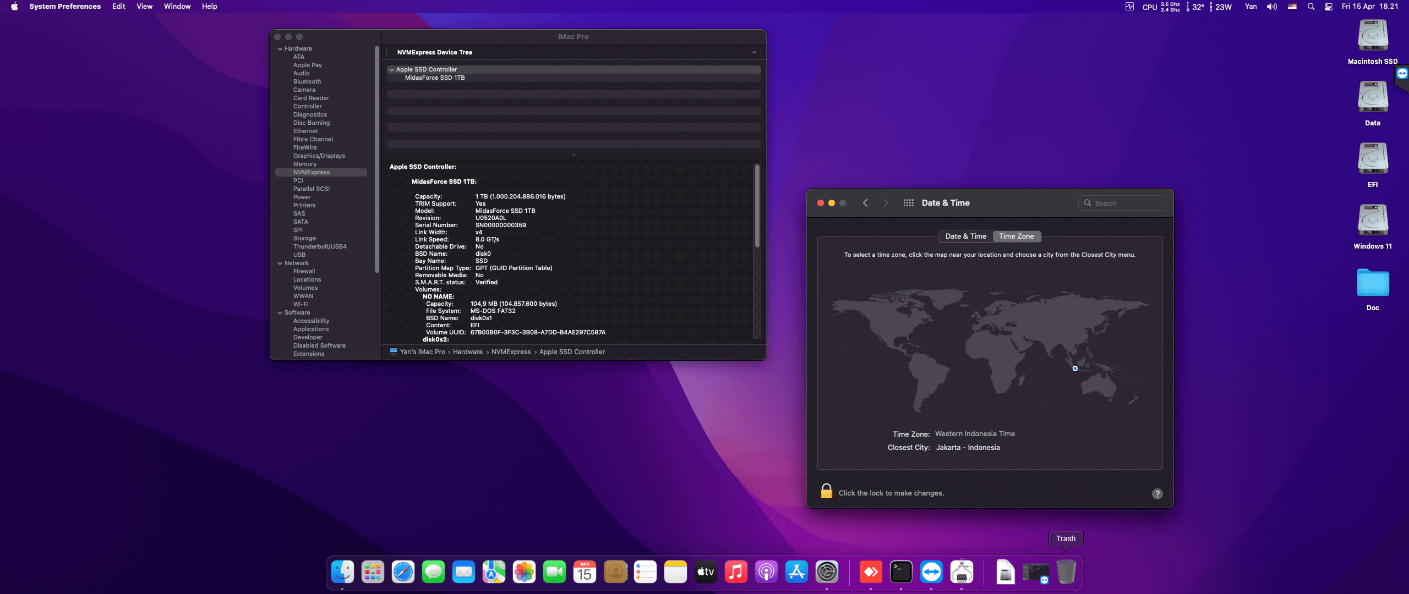Screen dimensions: 1409x594
Task: Open Macintosh SSD drive on desktop
Action: coord(1373,36)
